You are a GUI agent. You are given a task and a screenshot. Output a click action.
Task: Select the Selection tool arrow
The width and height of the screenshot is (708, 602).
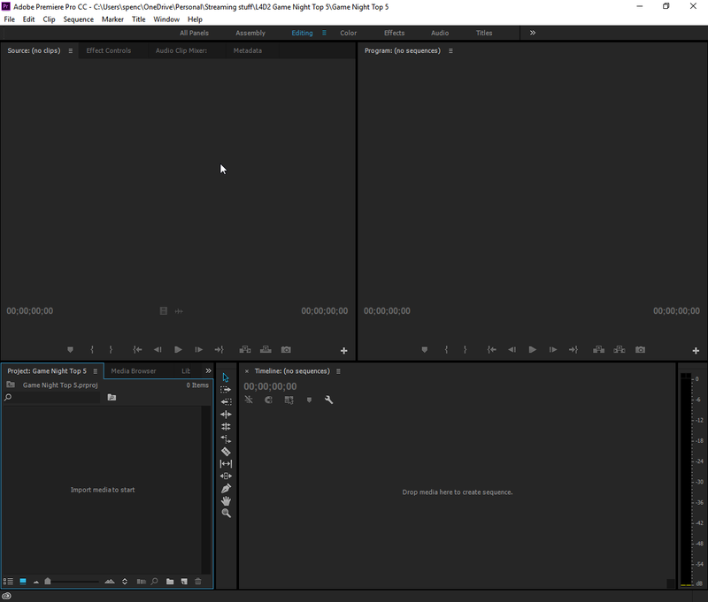226,377
